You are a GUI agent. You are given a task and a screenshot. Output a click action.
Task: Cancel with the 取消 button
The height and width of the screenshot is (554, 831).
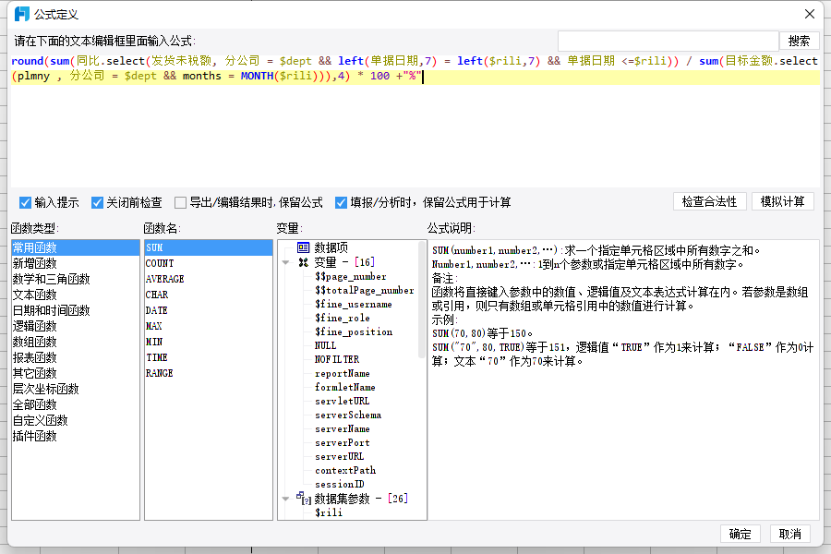[789, 534]
